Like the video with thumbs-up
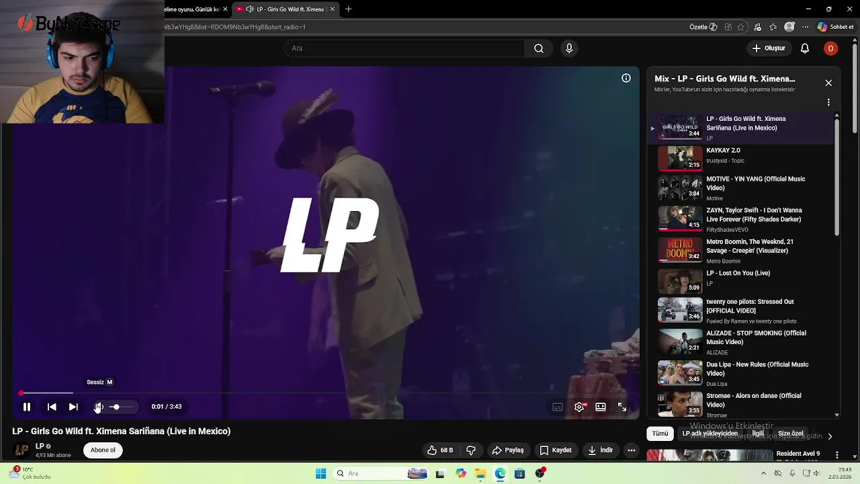The height and width of the screenshot is (484, 860). point(440,450)
